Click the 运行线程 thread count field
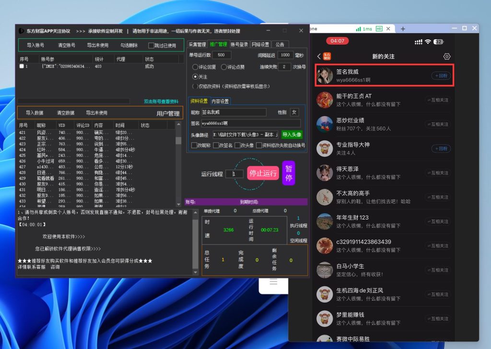This screenshot has height=349, width=491. [x=237, y=174]
